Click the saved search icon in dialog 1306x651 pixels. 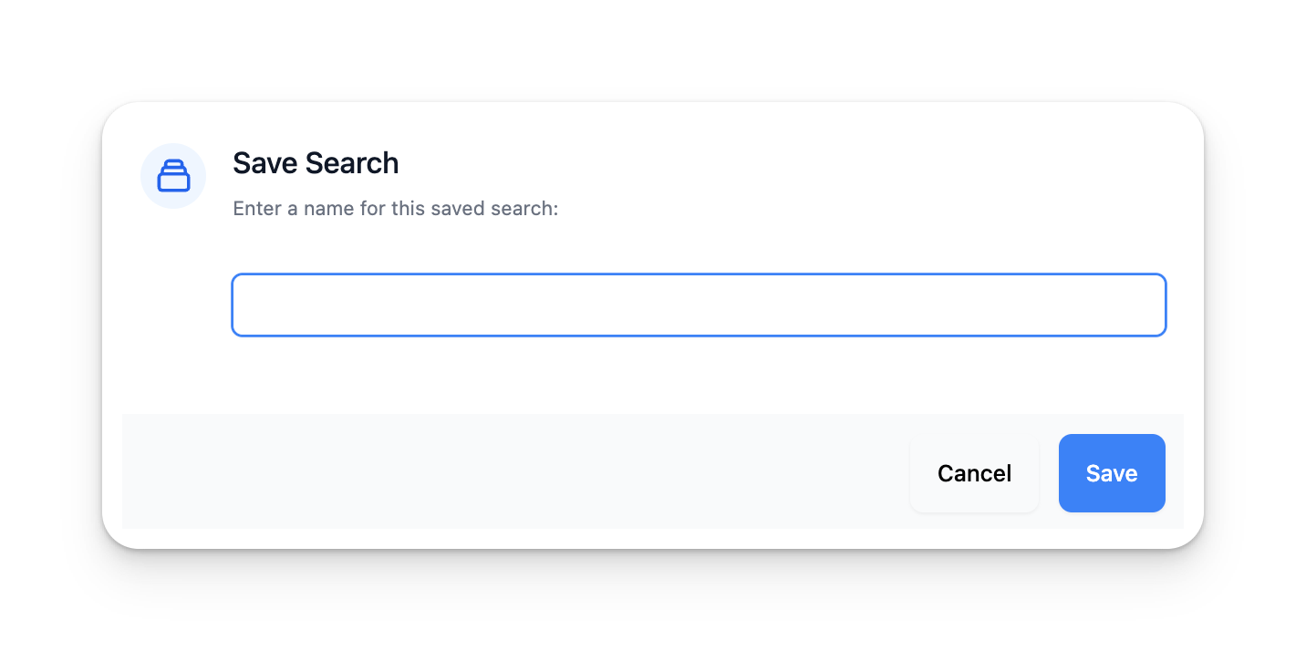click(173, 176)
